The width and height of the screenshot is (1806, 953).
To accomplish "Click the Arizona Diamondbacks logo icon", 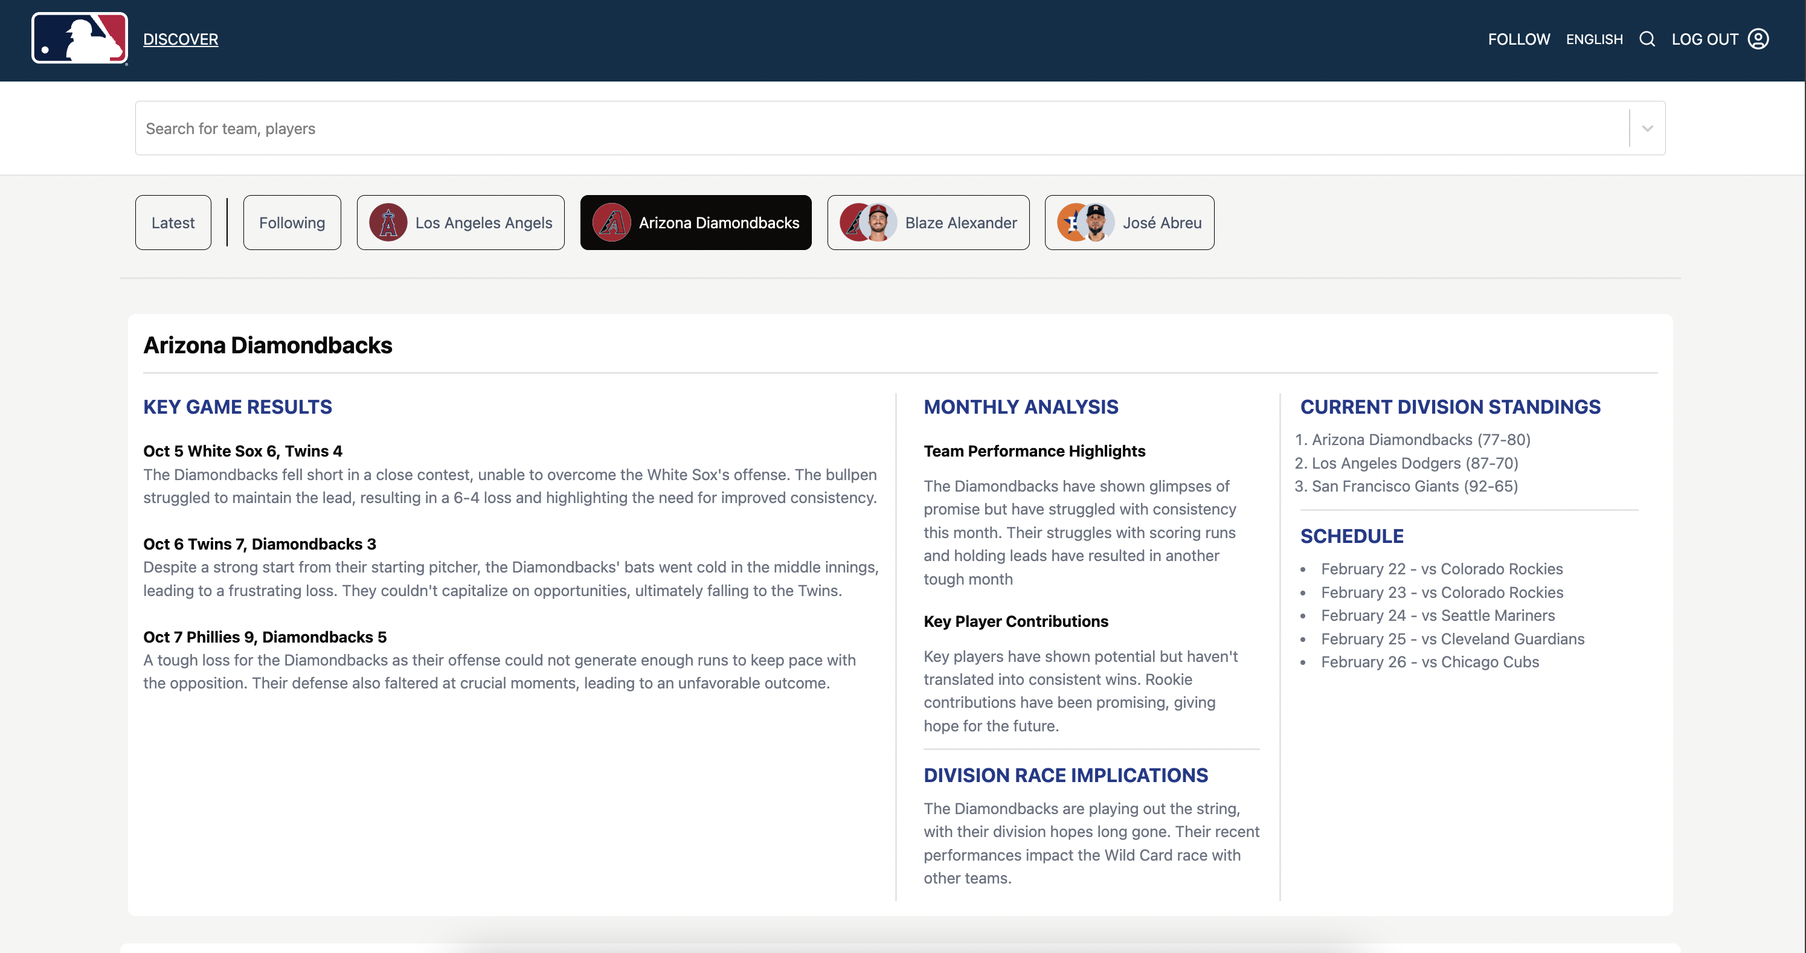I will [x=611, y=223].
